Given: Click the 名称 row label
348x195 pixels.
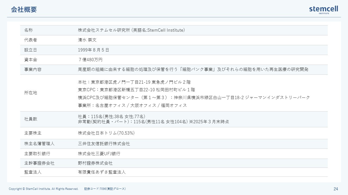Looking at the screenshot, I should coord(29,30).
